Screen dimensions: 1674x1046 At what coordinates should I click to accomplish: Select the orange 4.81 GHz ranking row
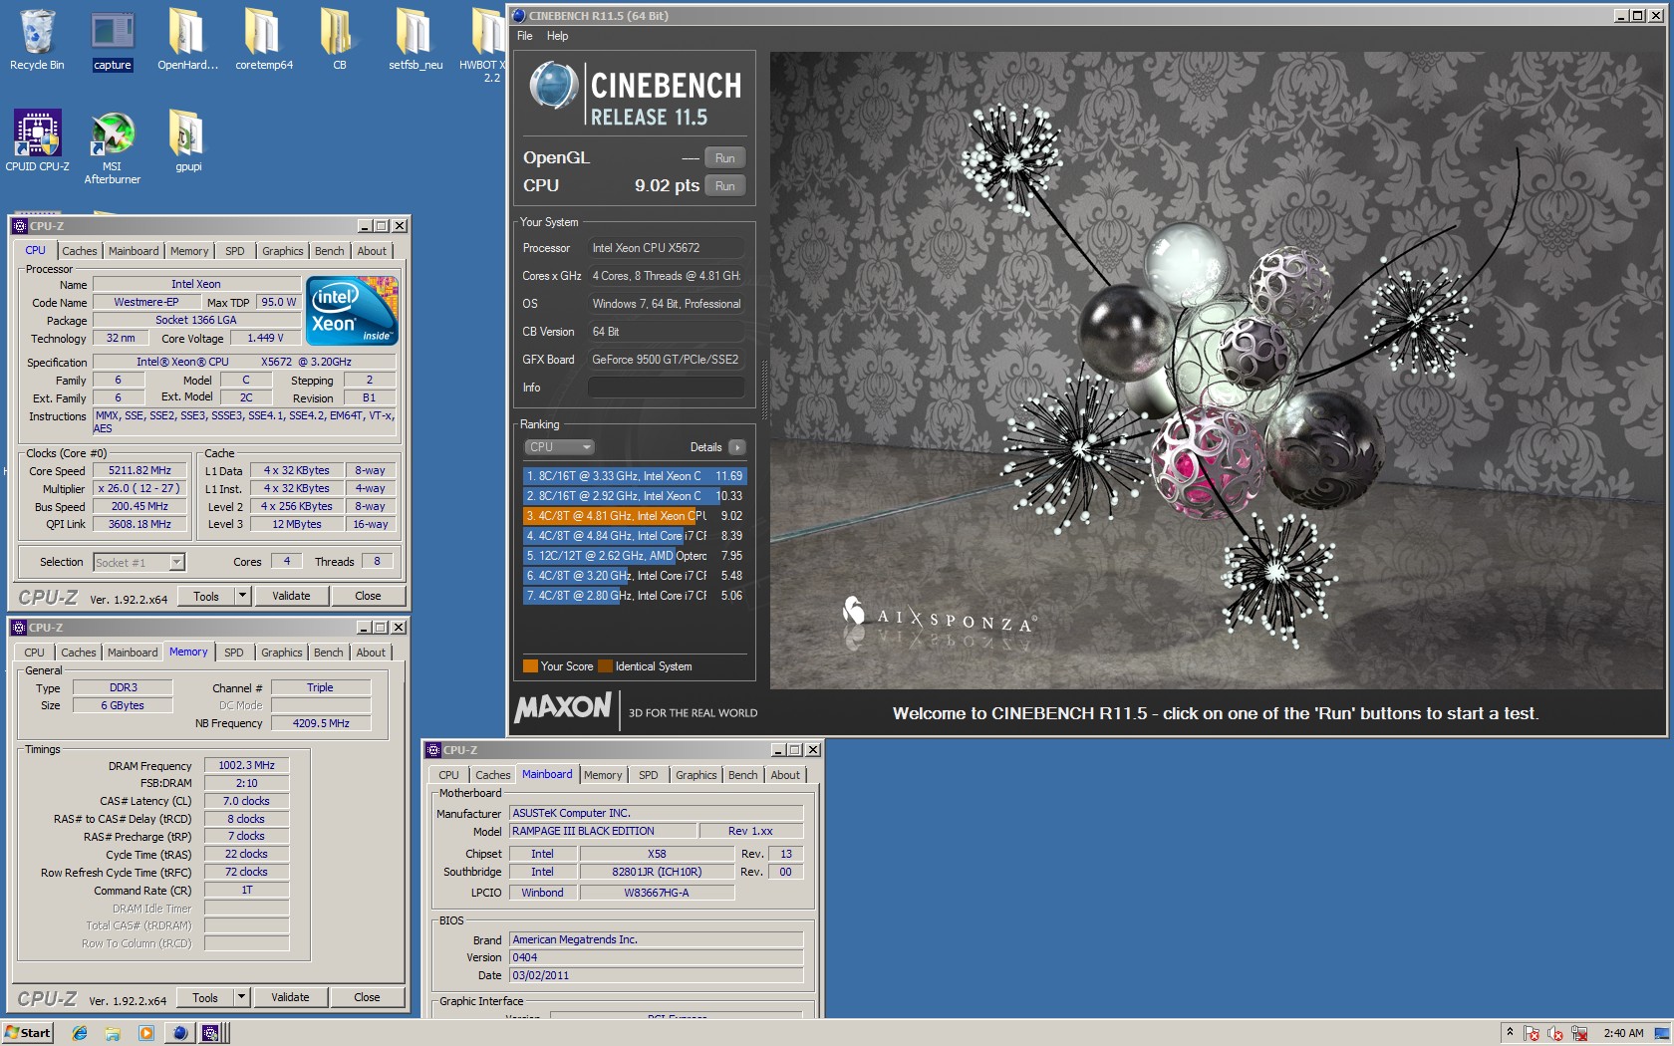tap(634, 516)
